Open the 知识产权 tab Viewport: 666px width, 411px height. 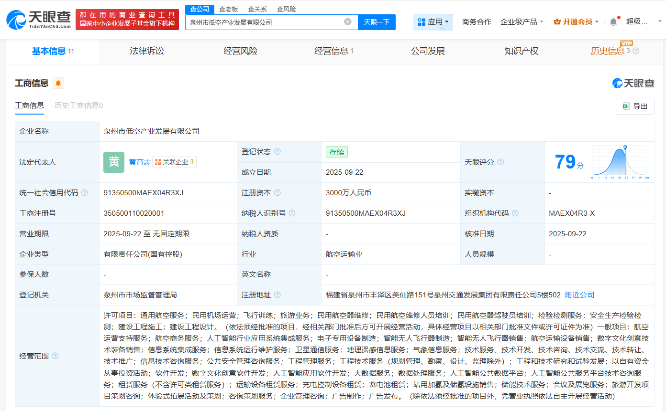click(x=521, y=51)
